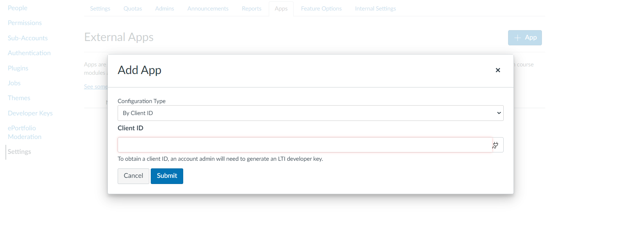
Task: Open the Feature Options tab
Action: (321, 9)
